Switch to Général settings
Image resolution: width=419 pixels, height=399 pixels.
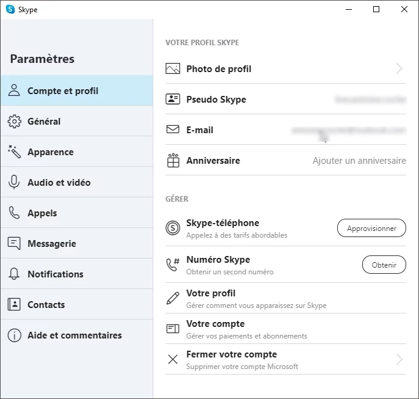[77, 121]
